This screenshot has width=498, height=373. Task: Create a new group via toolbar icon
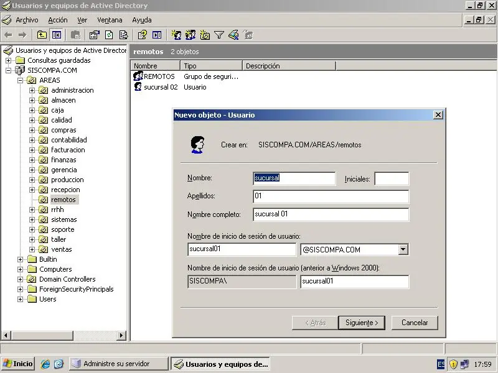[190, 35]
